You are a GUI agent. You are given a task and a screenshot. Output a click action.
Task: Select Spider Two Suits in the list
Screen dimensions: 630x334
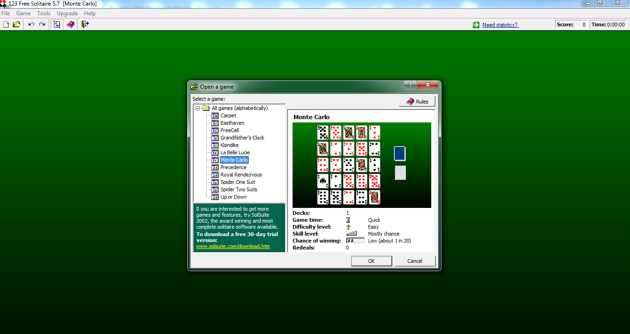click(x=239, y=189)
